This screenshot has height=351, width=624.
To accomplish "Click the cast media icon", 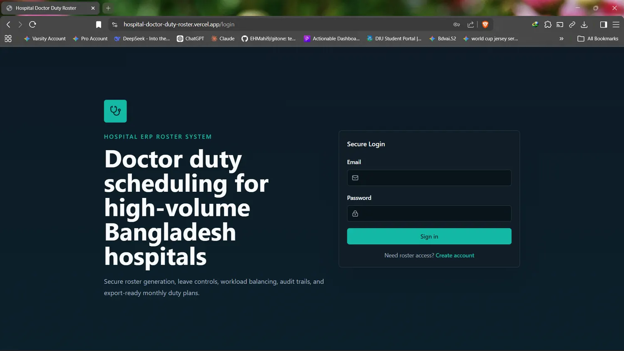I will click(x=560, y=25).
